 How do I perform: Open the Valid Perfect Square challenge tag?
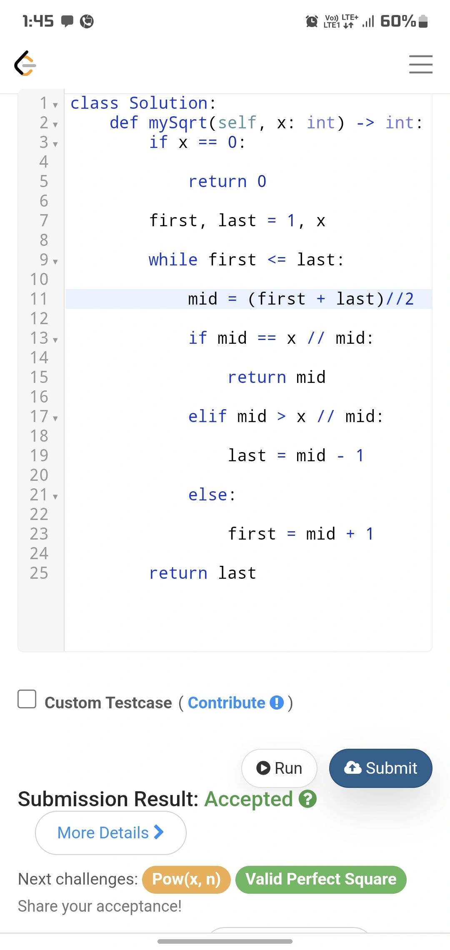pos(321,879)
